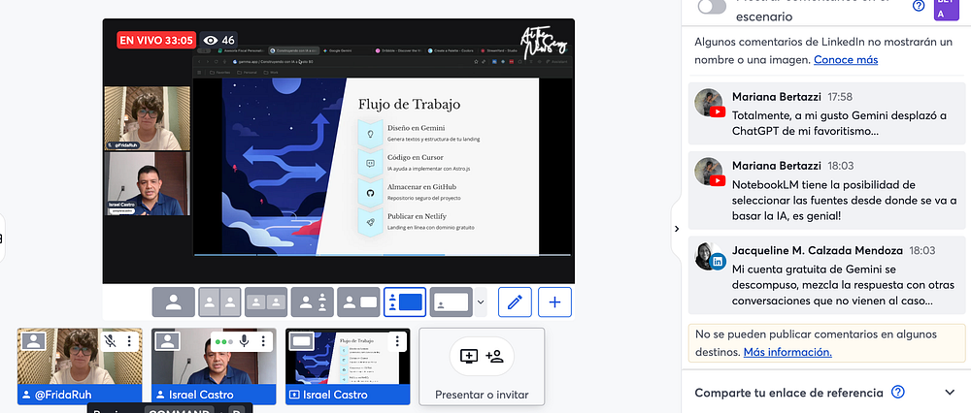Collapse the comments sidebar with the arrow

click(676, 229)
